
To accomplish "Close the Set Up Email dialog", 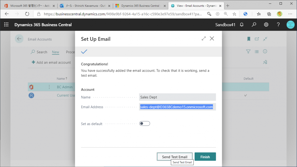I will 212,38.
